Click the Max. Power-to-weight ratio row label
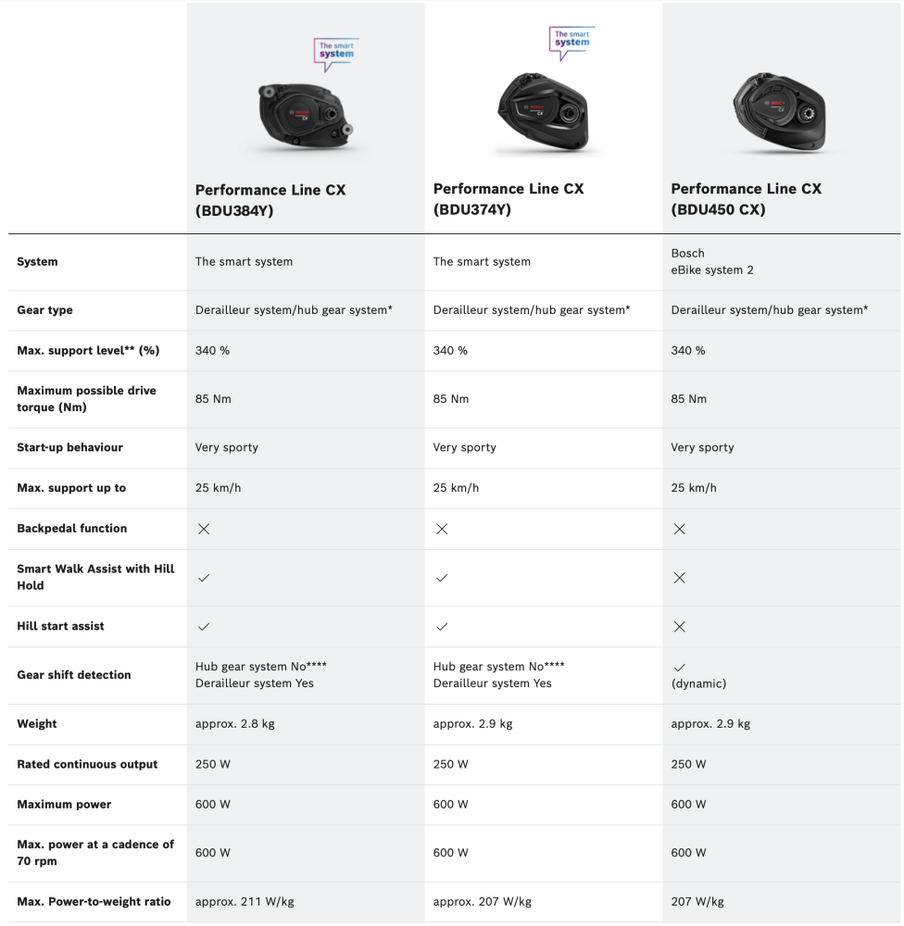904x926 pixels. (94, 902)
